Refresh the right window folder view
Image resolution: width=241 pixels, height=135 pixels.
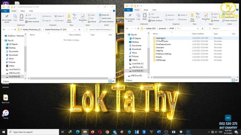click(x=203, y=28)
